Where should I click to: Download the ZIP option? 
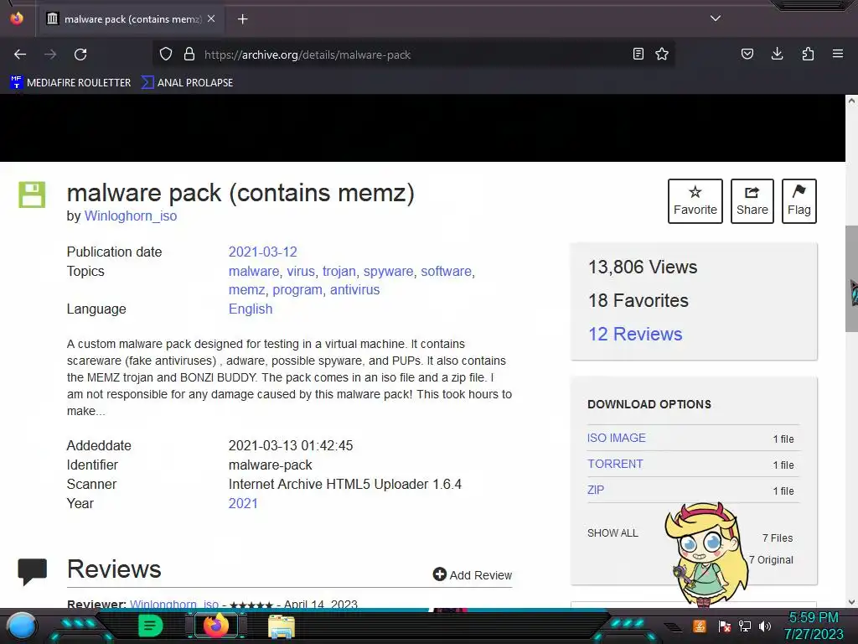pyautogui.click(x=596, y=490)
